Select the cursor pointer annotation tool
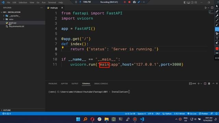Viewport: 219px width, 123px height. pos(217,6)
